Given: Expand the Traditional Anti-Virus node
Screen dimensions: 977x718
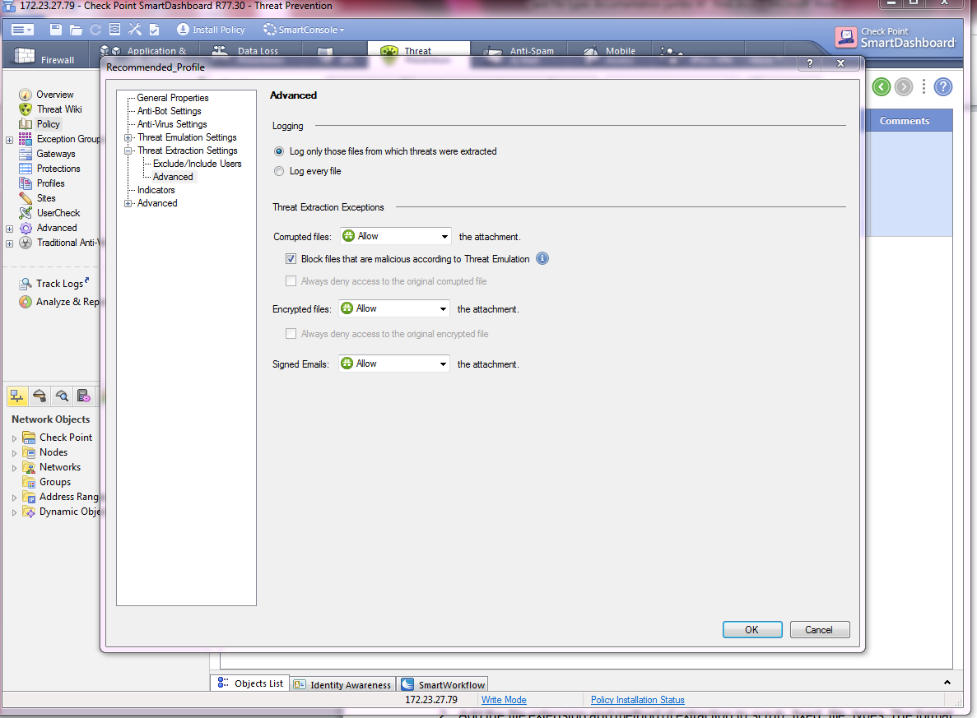Looking at the screenshot, I should point(9,243).
